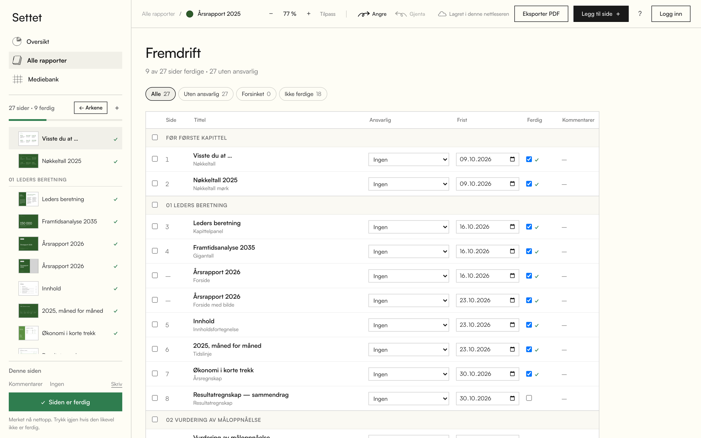Open the calendar picker for Visste du at frist

(x=512, y=159)
